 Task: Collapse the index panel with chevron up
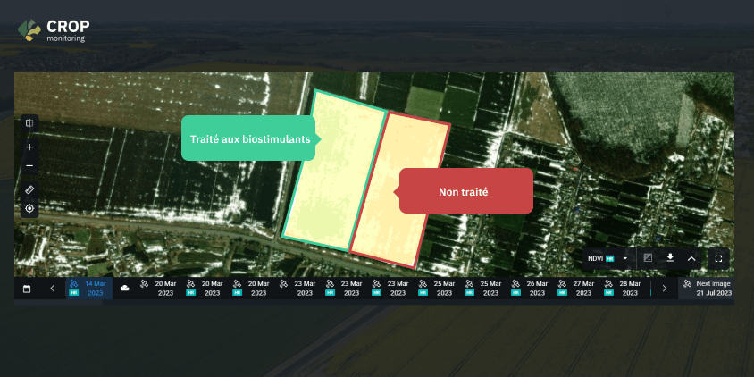pos(691,259)
